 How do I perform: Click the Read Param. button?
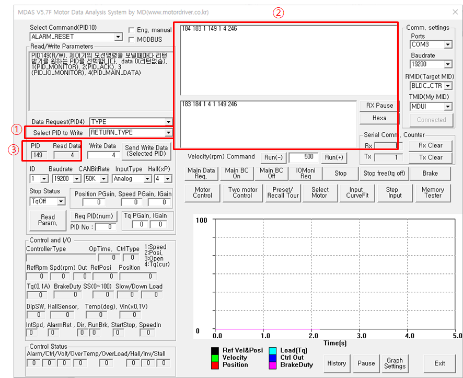[48, 220]
